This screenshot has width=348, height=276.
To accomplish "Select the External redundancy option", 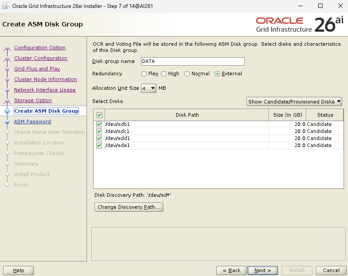I will [217, 74].
